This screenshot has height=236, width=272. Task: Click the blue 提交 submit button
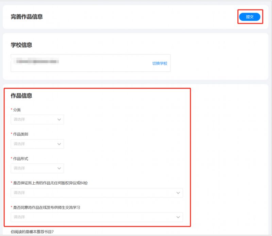pyautogui.click(x=250, y=17)
